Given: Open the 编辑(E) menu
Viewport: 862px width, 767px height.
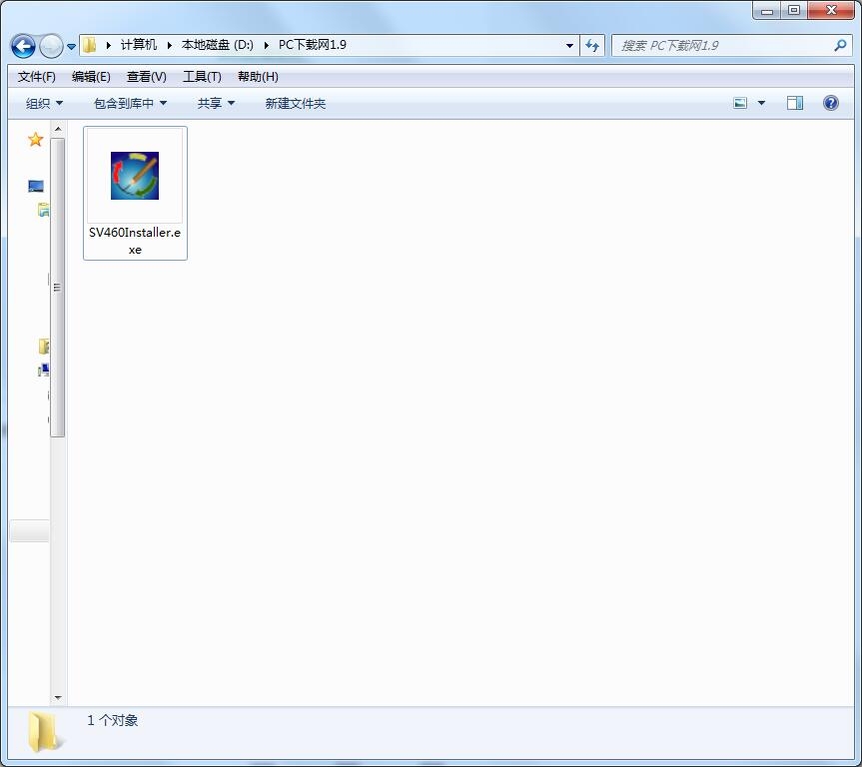Looking at the screenshot, I should [x=91, y=77].
